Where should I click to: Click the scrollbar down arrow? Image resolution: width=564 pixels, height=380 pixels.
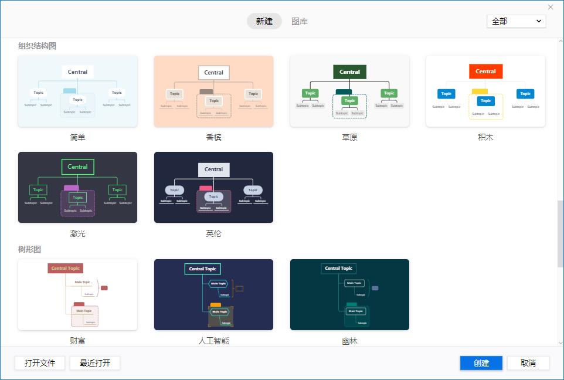pyautogui.click(x=560, y=343)
